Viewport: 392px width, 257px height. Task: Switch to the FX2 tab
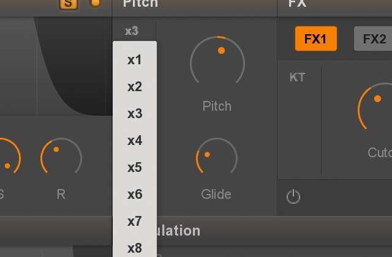coord(373,39)
